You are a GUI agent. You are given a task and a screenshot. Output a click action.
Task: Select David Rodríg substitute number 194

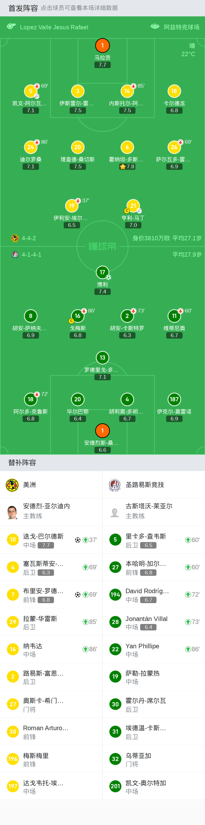tap(153, 595)
